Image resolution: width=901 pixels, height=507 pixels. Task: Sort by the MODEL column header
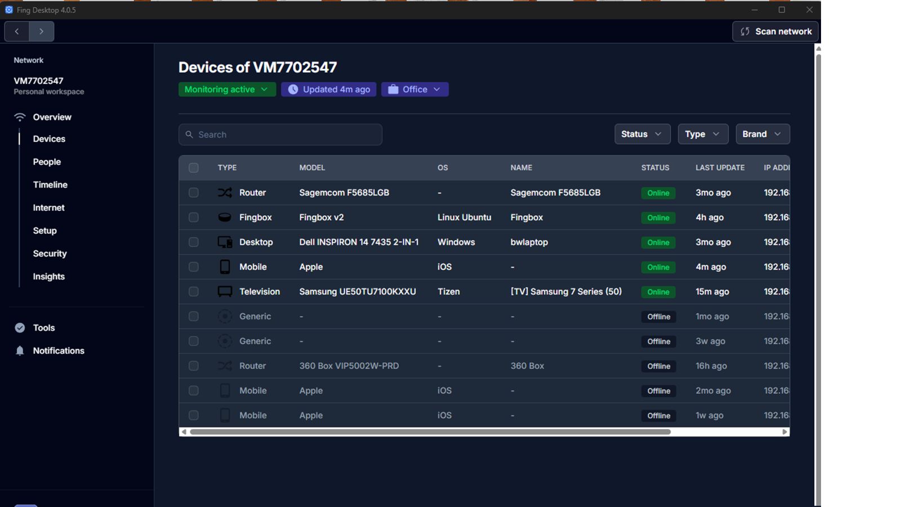[312, 168]
